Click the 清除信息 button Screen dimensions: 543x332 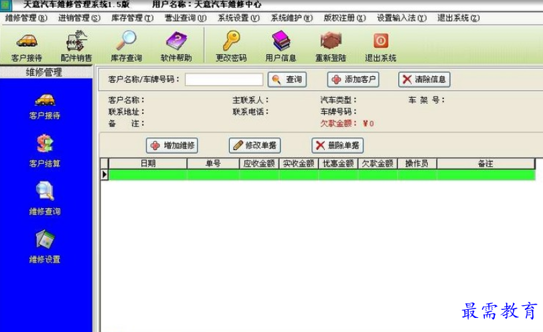coord(424,80)
